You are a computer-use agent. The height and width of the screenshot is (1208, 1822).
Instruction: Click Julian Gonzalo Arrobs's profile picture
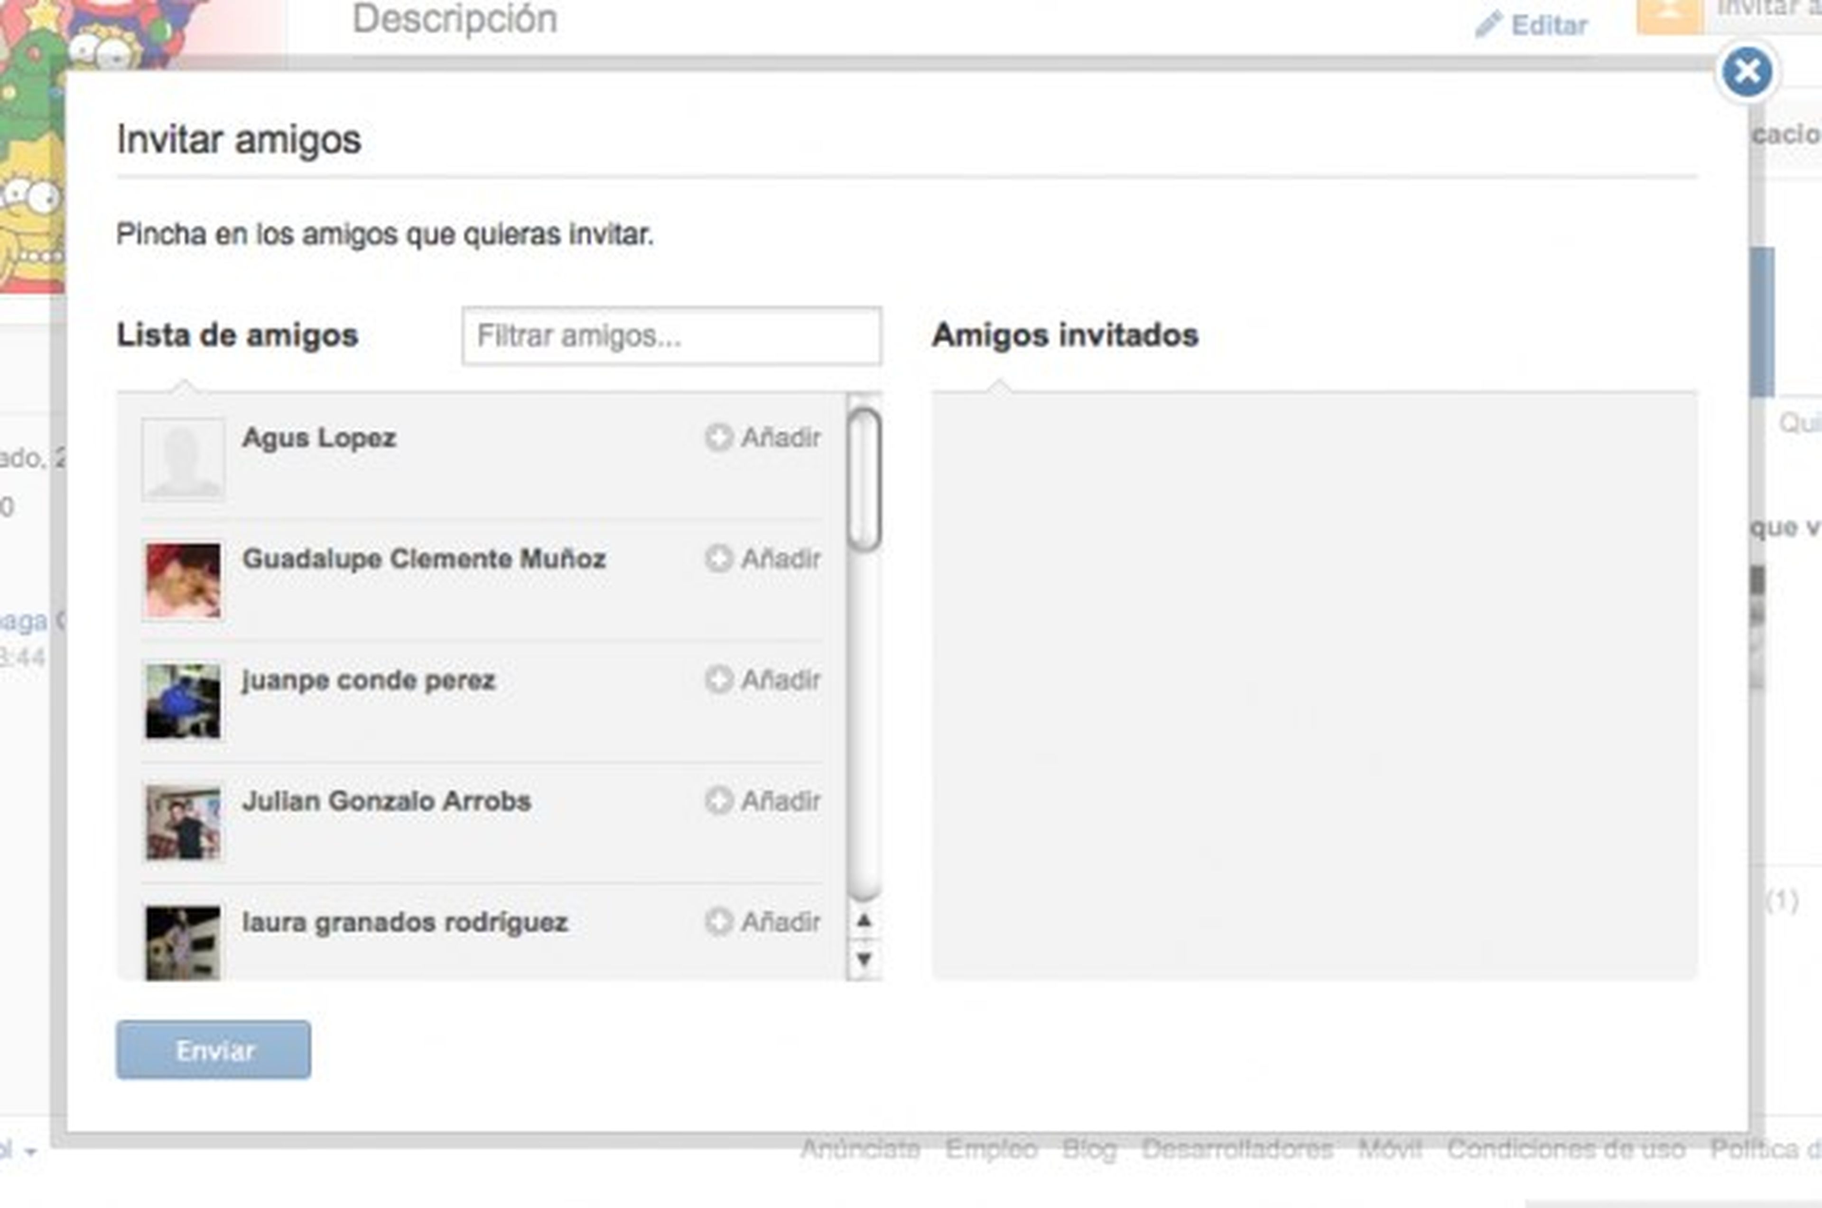pos(183,822)
